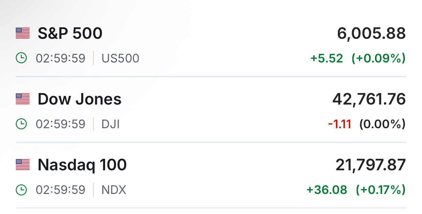Click the US flag icon beside Nasdaq 100

23,165
